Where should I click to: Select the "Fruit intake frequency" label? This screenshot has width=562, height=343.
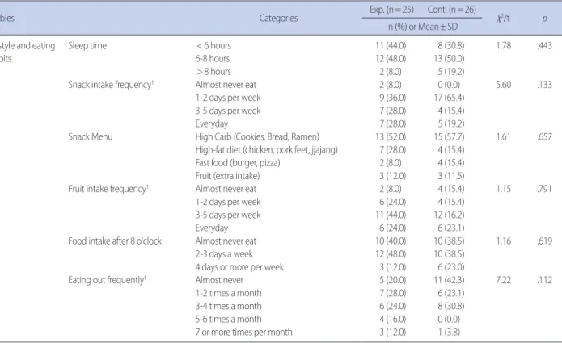tap(108, 189)
